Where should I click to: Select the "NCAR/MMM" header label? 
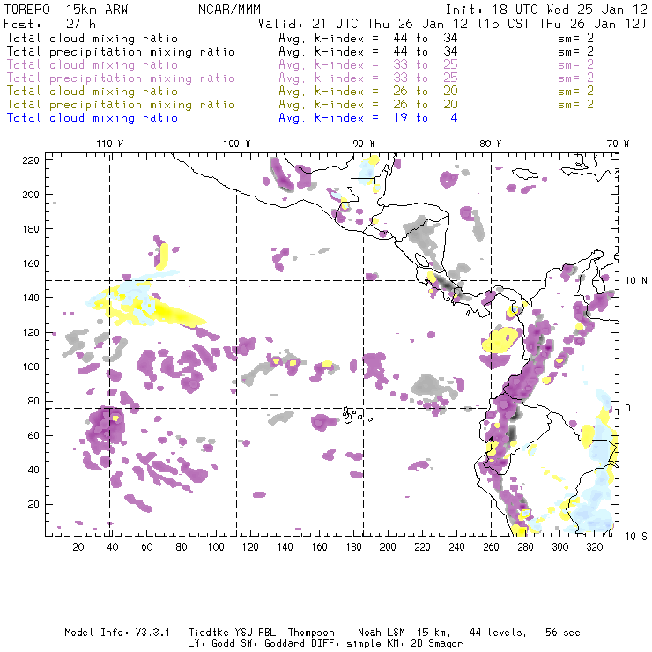pos(230,10)
